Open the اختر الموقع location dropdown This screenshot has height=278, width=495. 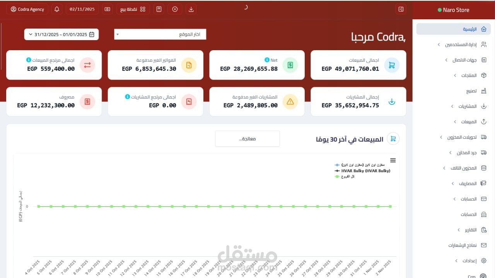tap(160, 34)
